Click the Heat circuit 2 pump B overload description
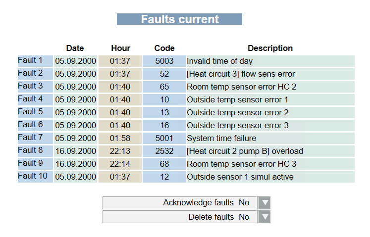This screenshot has height=237, width=370. click(x=245, y=151)
